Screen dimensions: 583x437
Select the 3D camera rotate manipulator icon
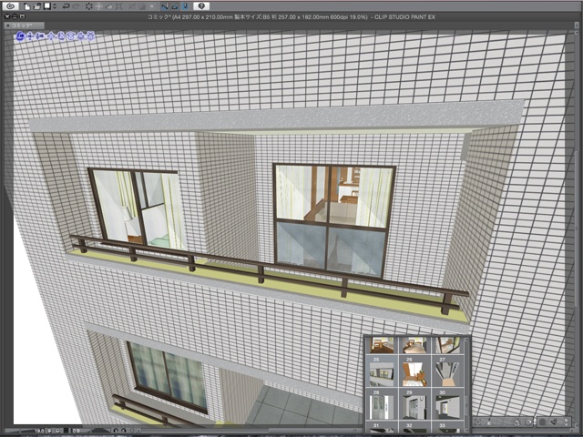(20, 36)
